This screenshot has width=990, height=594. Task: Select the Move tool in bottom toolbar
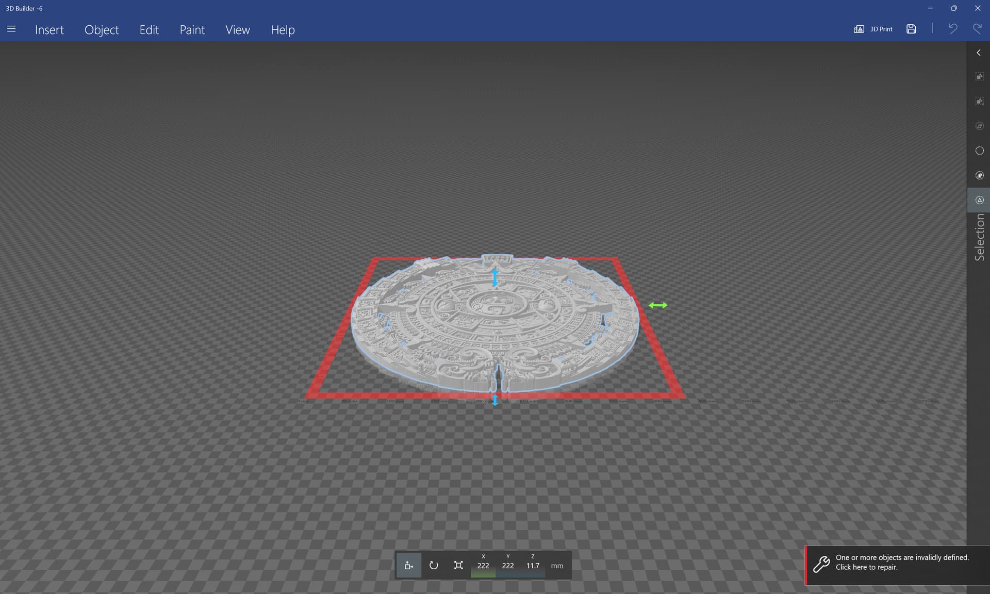409,566
